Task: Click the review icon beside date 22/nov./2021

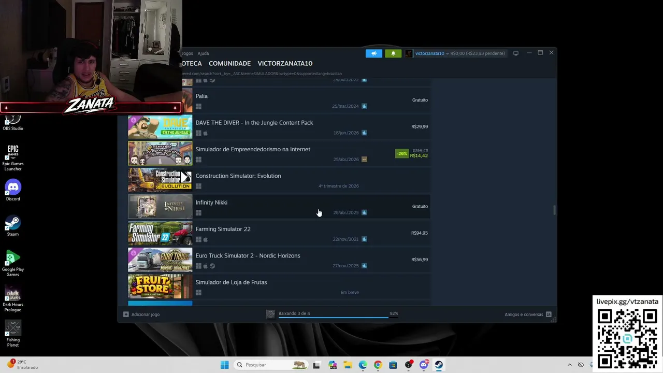Action: pos(364,239)
